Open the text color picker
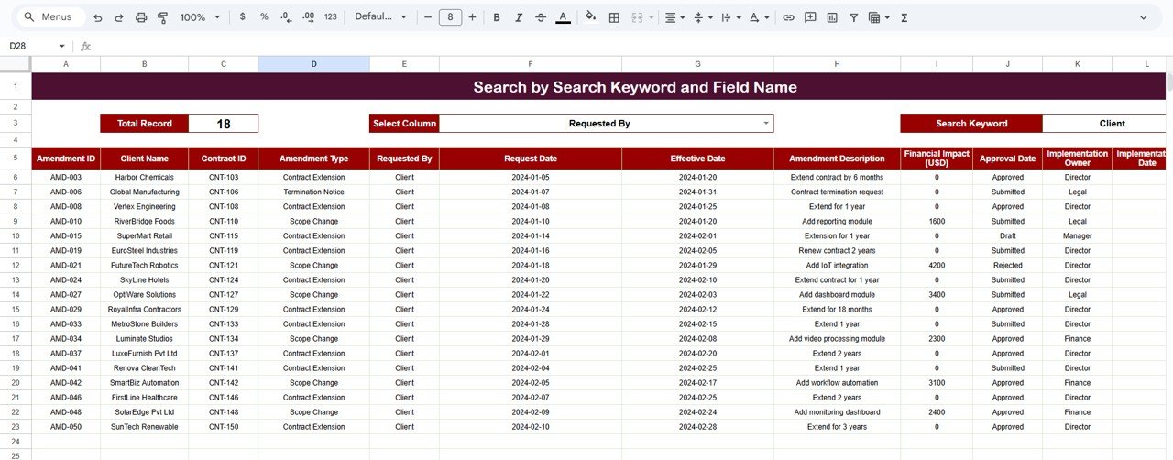 tap(563, 17)
